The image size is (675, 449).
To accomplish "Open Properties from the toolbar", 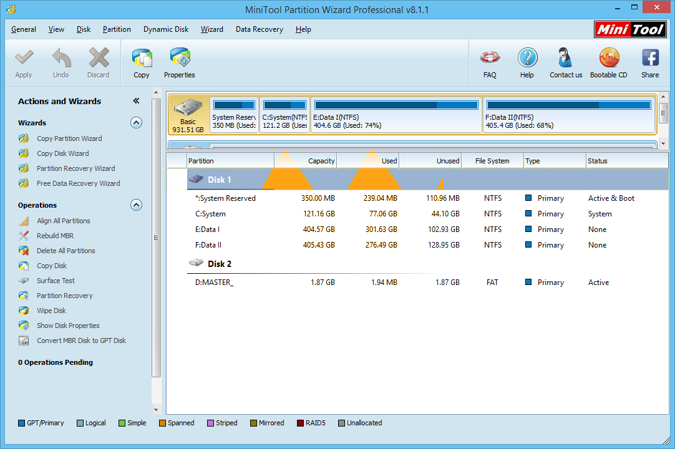I will click(180, 58).
